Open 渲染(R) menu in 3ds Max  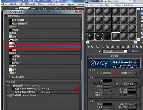pyautogui.click(x=41, y=5)
